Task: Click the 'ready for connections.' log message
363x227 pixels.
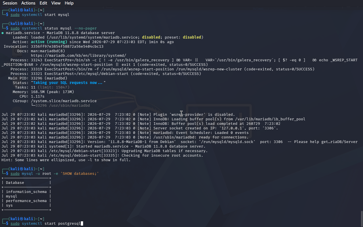Action: point(224,137)
